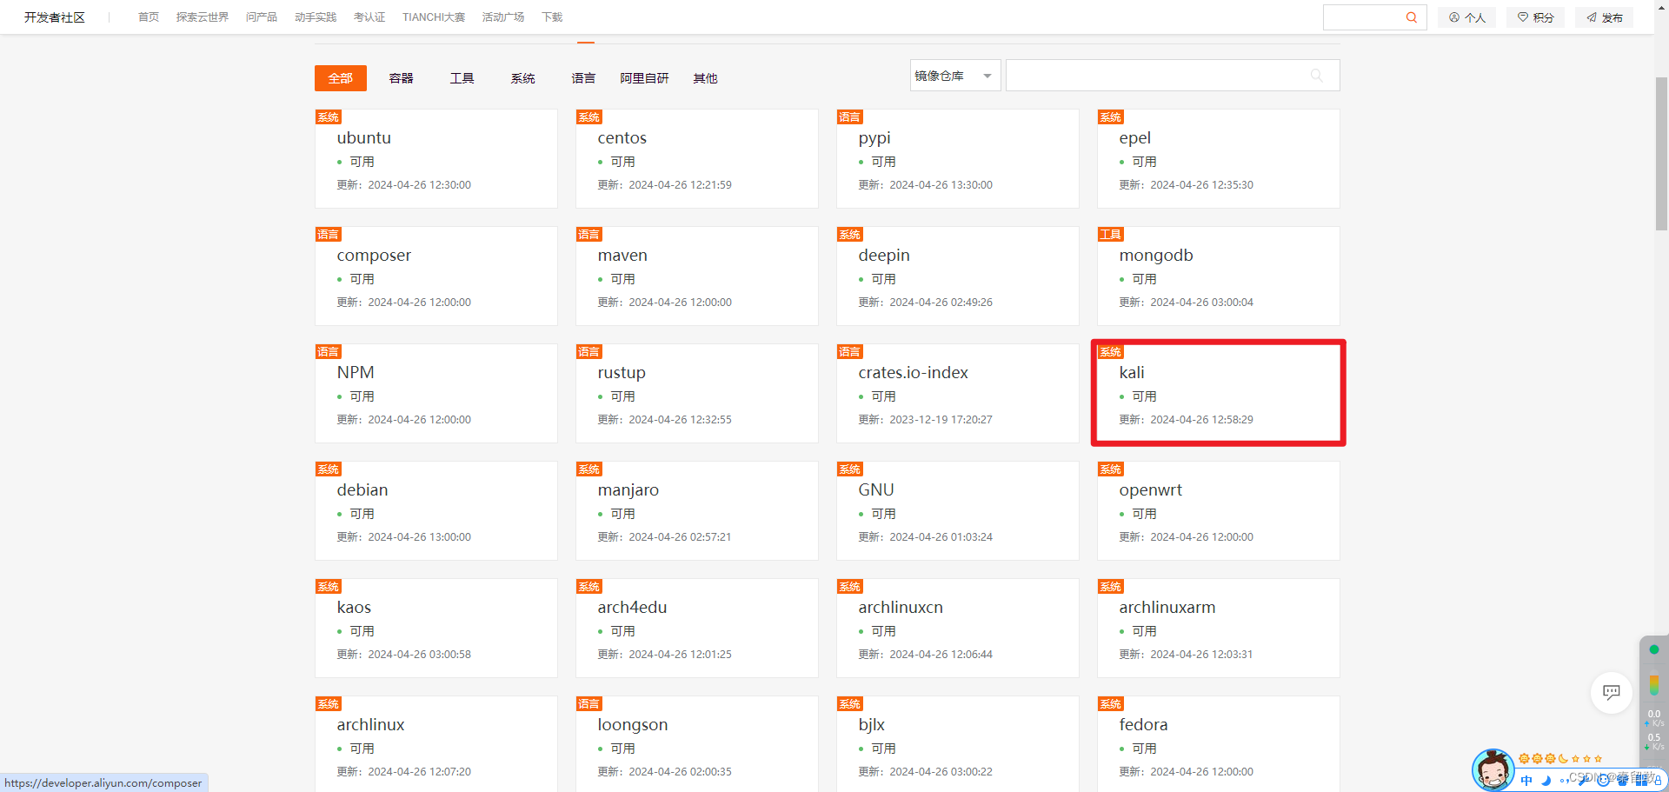Screen dimensions: 1669x792
Task: Open the epel mirror card
Action: (x=1218, y=158)
